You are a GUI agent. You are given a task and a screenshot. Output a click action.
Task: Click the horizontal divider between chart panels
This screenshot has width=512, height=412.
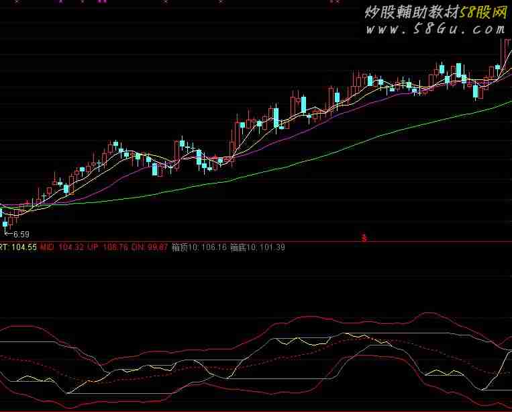(x=201, y=241)
